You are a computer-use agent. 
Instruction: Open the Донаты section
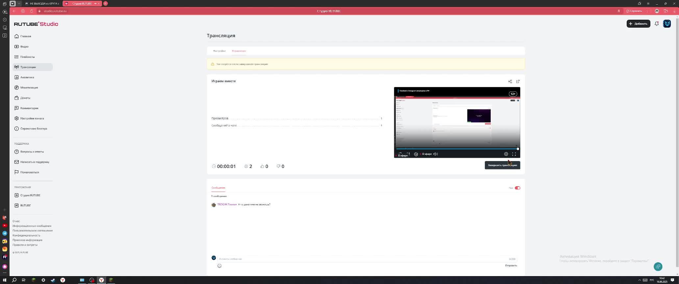click(33, 98)
